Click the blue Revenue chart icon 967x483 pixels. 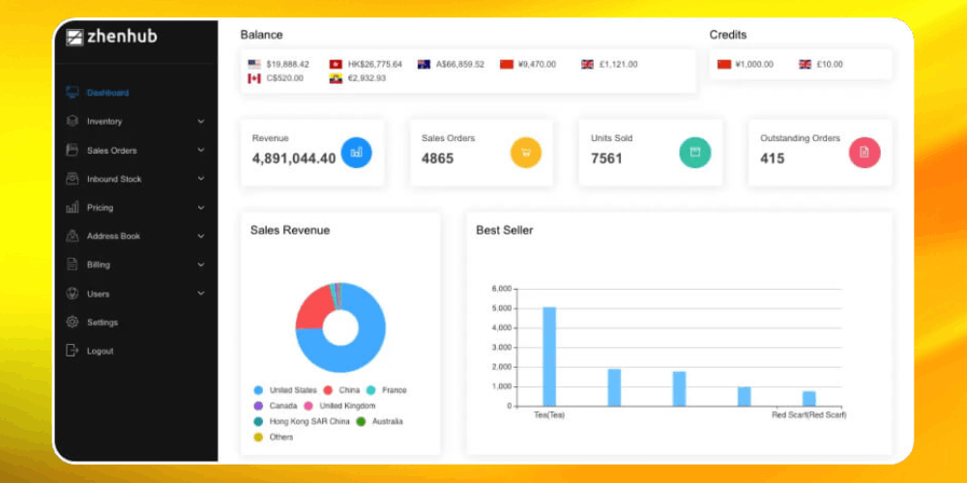click(356, 152)
